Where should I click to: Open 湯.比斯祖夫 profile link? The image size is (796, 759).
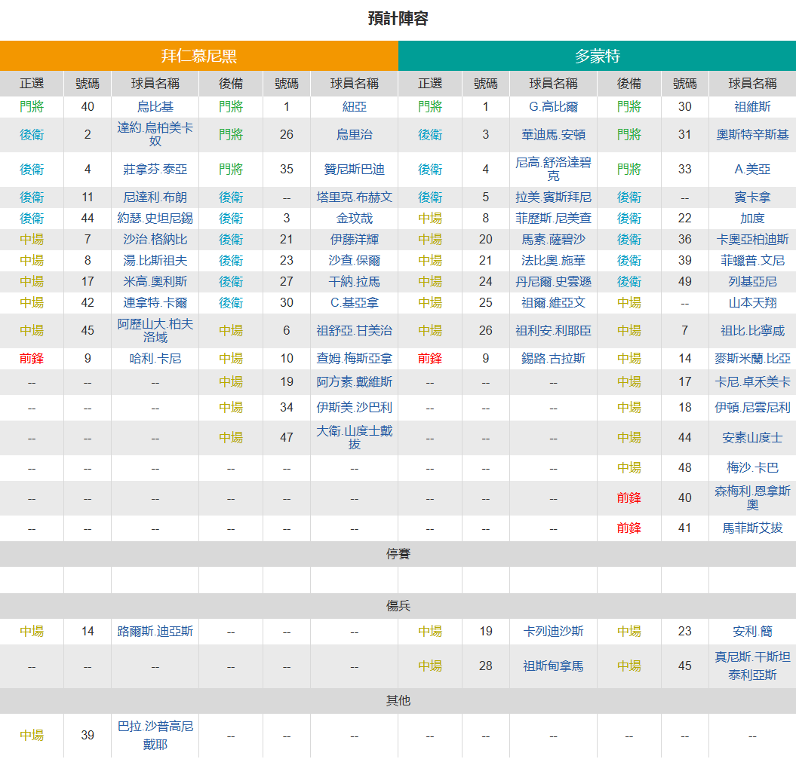155,261
